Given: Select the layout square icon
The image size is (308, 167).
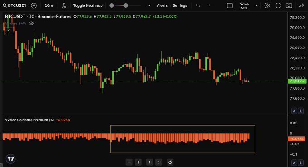Looking at the screenshot, I should point(230,5).
